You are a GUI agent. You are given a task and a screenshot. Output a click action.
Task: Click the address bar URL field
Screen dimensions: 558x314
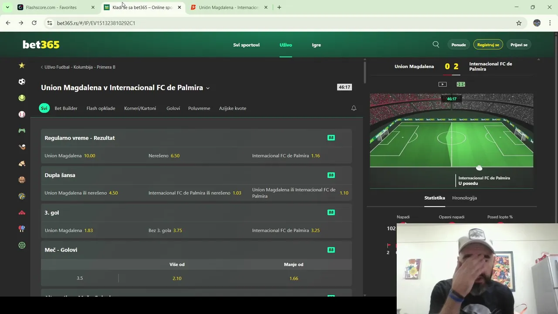tap(279, 23)
